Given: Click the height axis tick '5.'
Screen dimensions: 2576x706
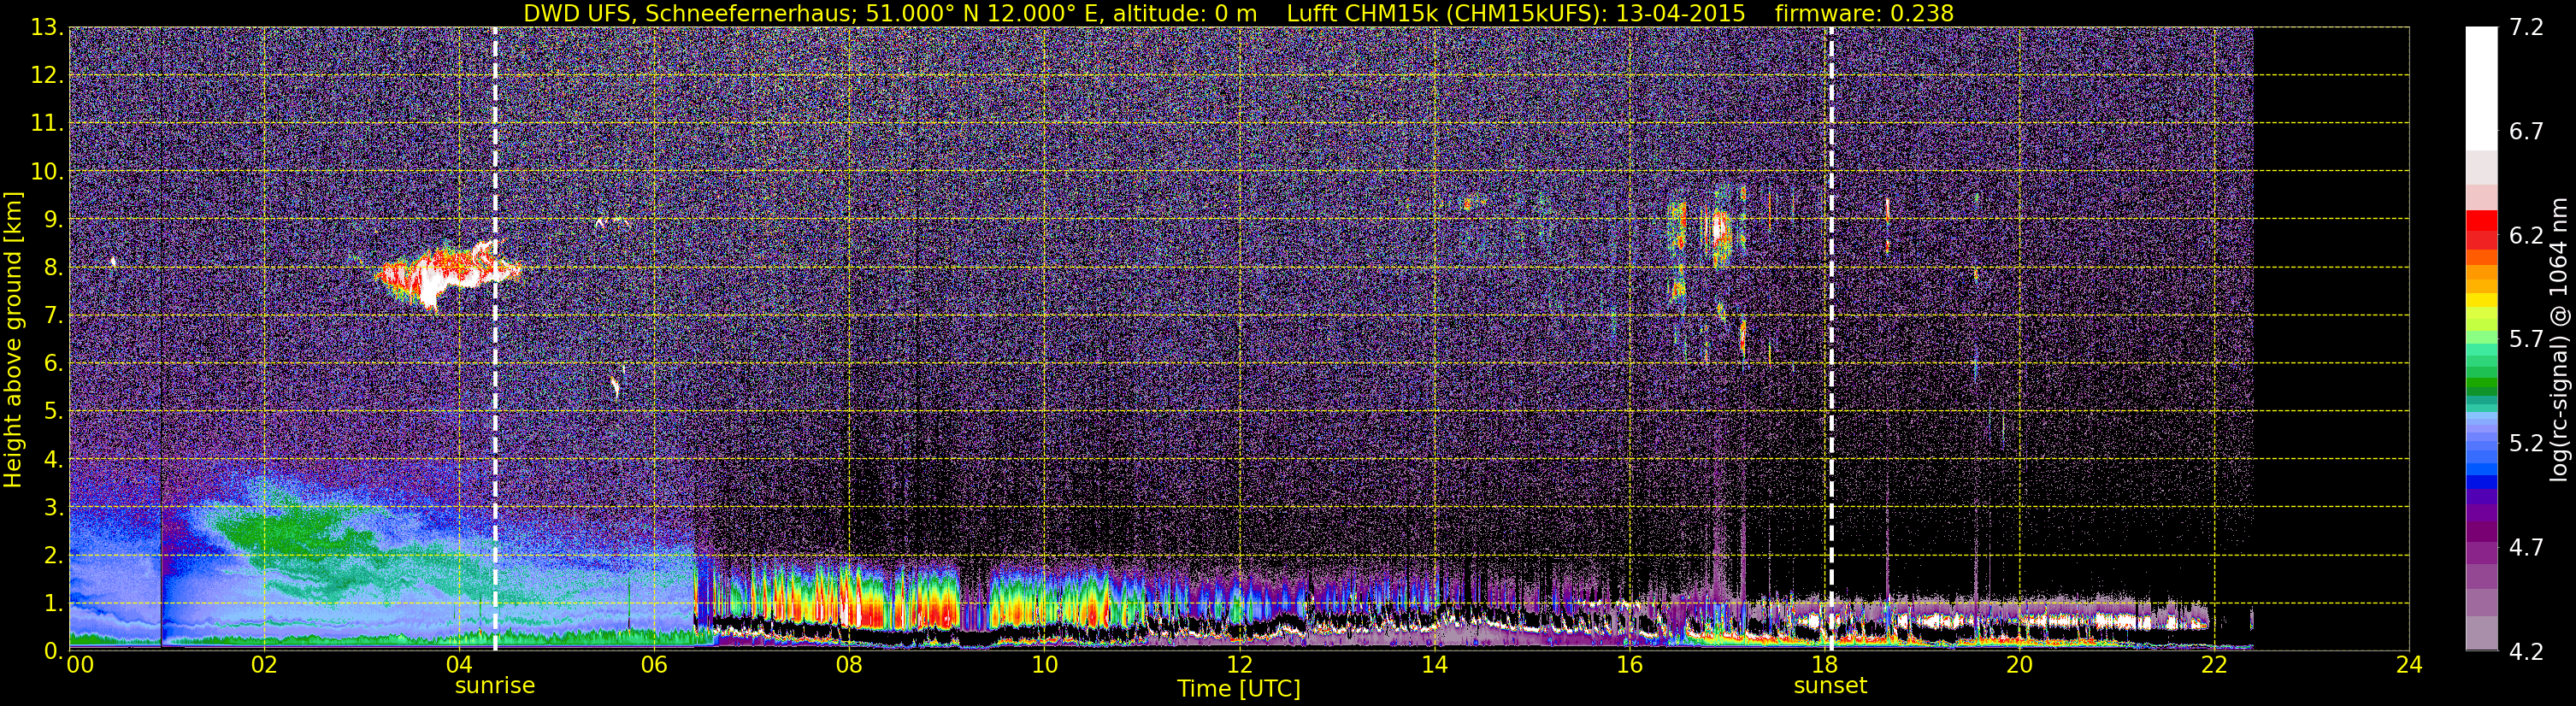Looking at the screenshot, I should pos(54,412).
